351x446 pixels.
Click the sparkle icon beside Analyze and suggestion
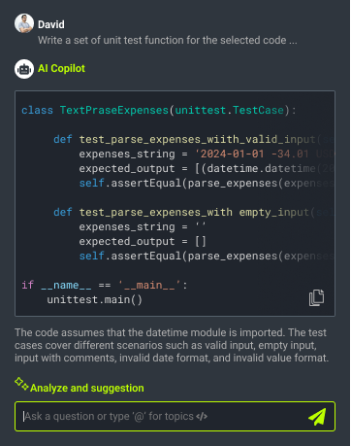coord(21,384)
